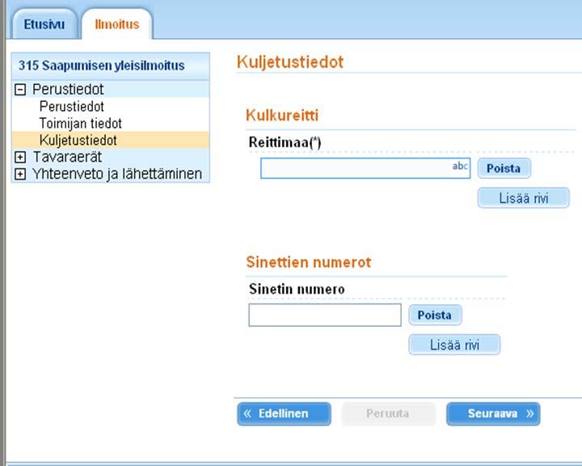This screenshot has width=582, height=466.
Task: Focus the Reittimaa input field
Action: [x=365, y=168]
